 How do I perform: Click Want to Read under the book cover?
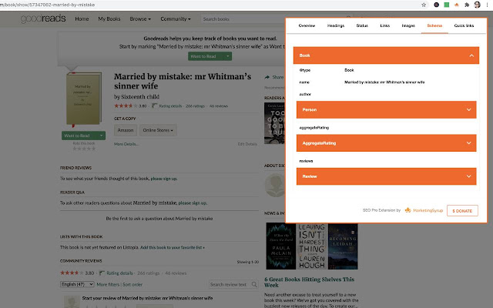coord(79,136)
